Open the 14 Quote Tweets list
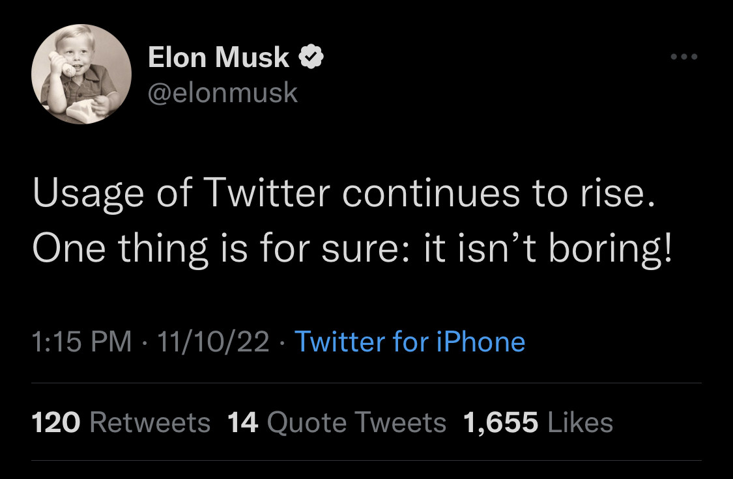Image resolution: width=733 pixels, height=479 pixels. pyautogui.click(x=337, y=422)
